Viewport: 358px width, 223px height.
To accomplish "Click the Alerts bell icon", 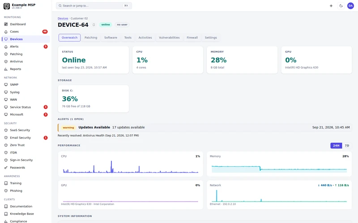I will point(6,47).
